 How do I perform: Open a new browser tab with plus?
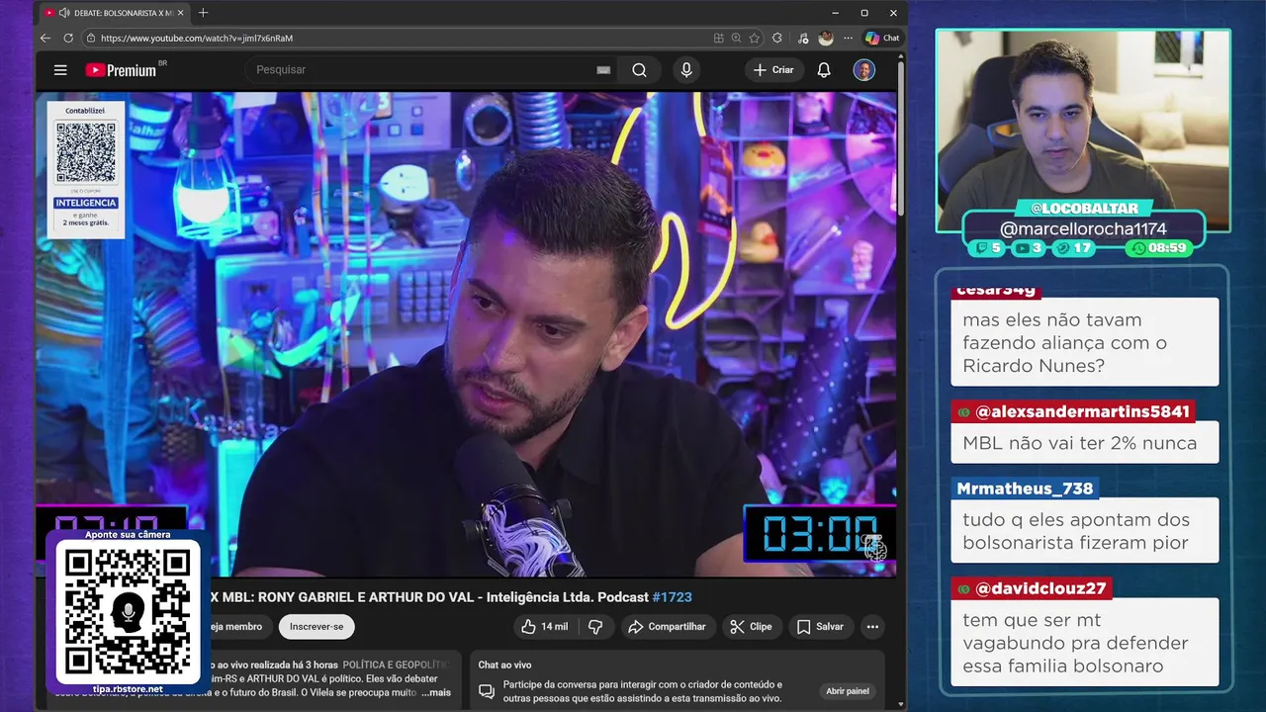(204, 13)
